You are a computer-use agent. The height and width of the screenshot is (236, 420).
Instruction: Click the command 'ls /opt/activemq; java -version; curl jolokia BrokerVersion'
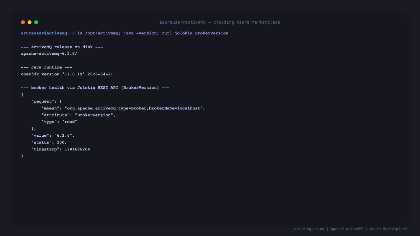click(153, 33)
